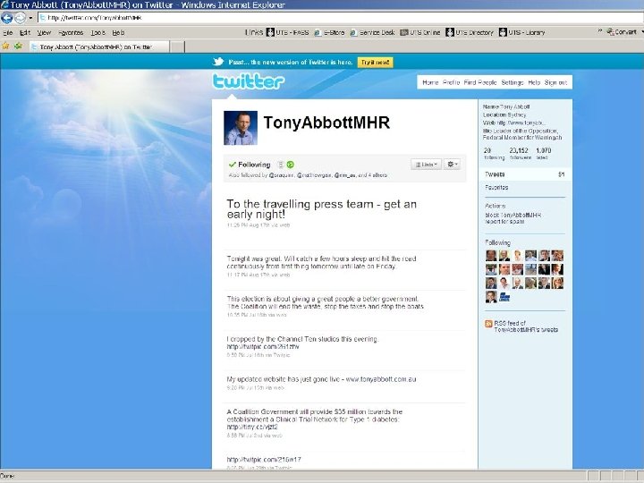Click the 1,070 listed count
The image size is (644, 483).
(544, 154)
